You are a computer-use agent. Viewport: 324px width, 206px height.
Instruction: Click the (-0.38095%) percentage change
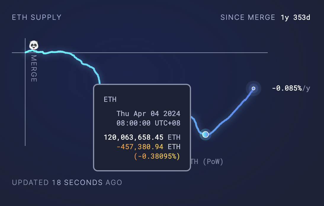(157, 156)
